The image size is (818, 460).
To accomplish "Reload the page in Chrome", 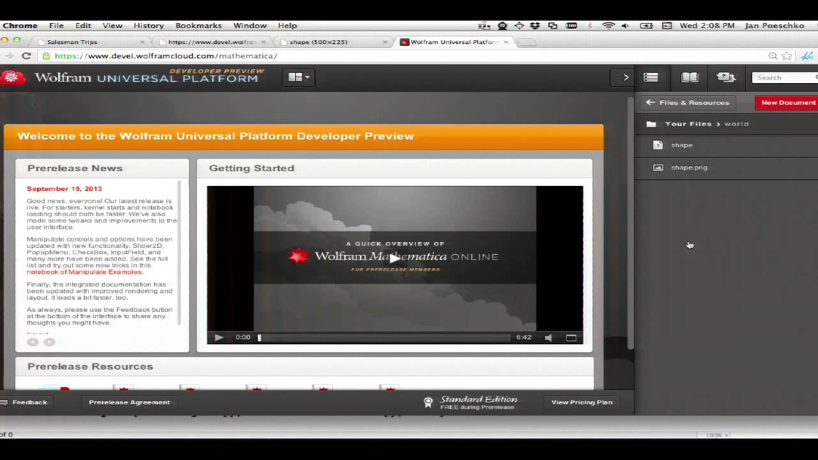I will [x=26, y=56].
